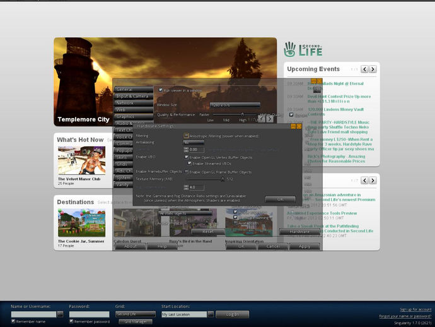Open The Velvet Manor Club thumbnail
Viewport: 435px width, 327px height.
[81, 160]
